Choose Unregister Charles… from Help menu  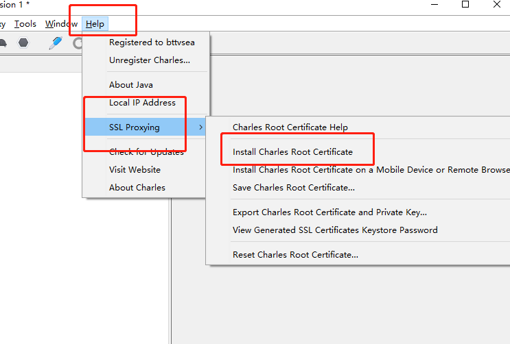coord(150,60)
